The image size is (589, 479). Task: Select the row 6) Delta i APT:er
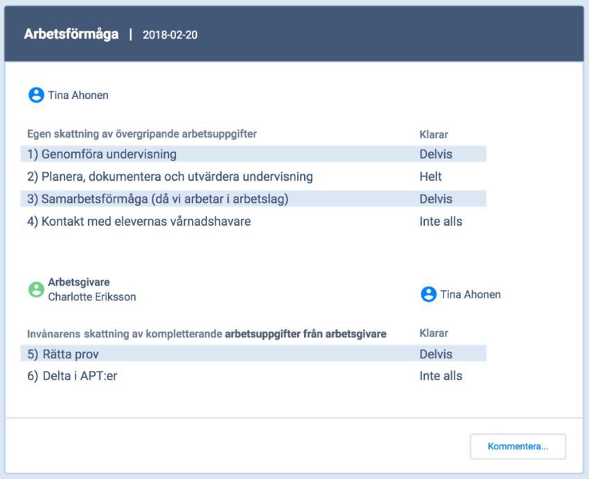click(x=253, y=376)
